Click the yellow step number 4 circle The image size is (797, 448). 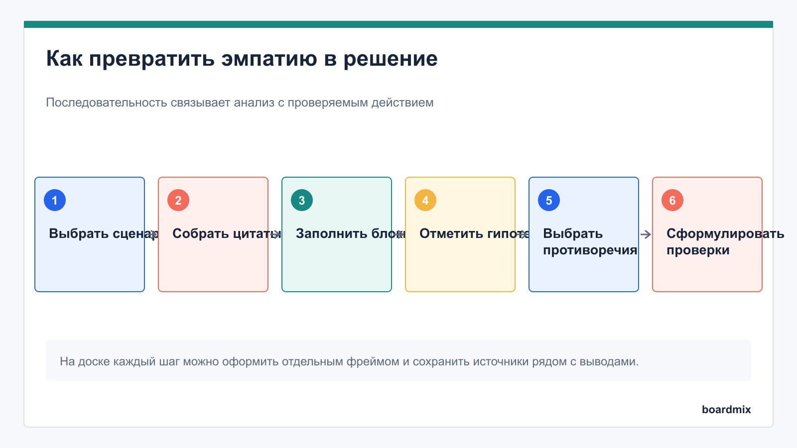(425, 200)
